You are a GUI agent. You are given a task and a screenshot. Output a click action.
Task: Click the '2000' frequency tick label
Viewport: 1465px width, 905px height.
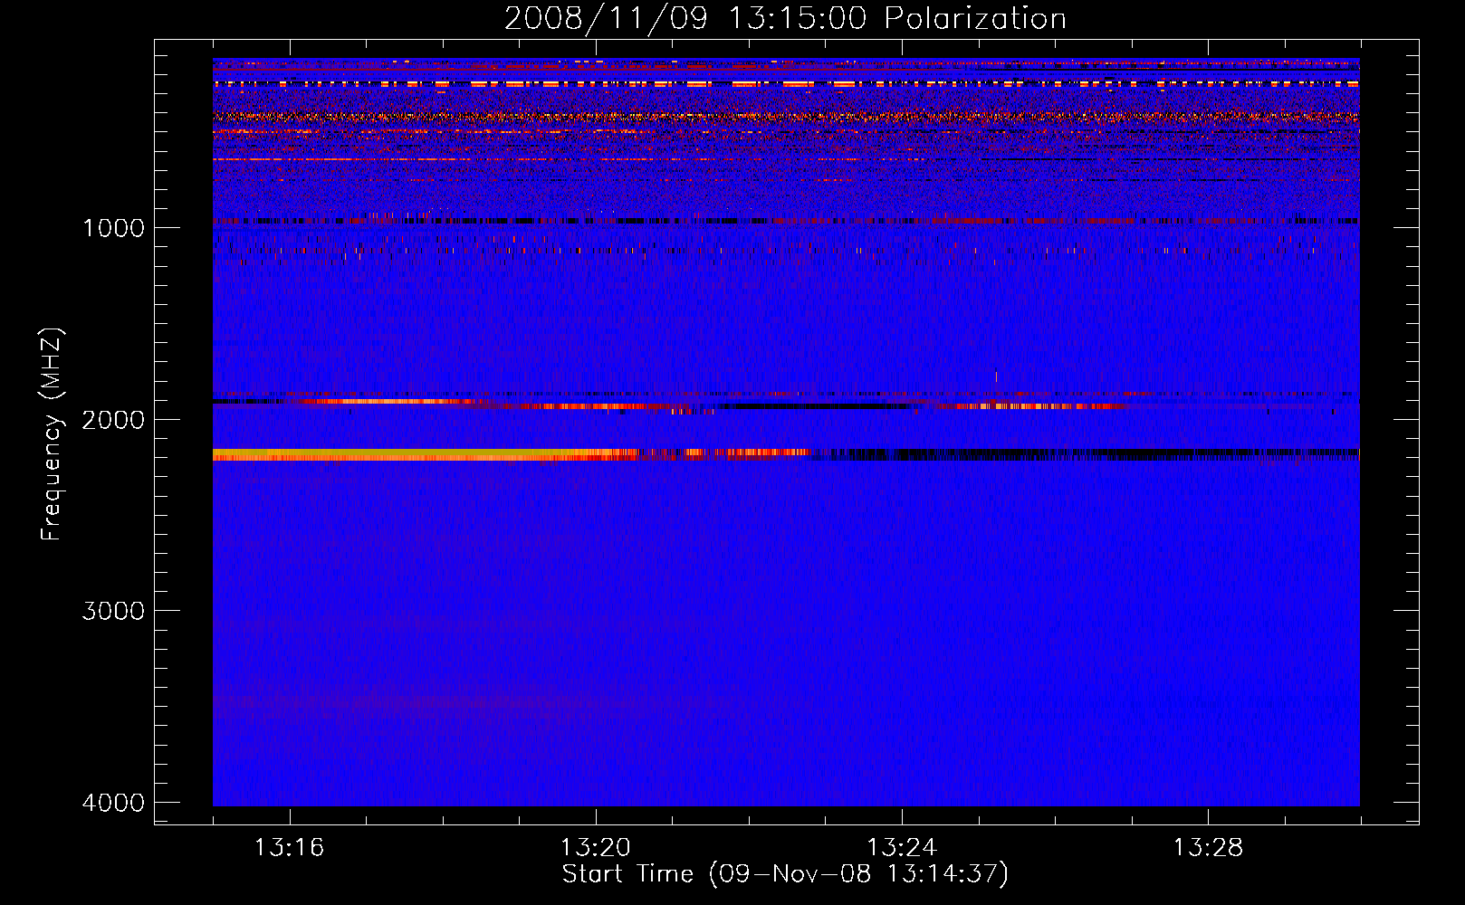point(113,419)
